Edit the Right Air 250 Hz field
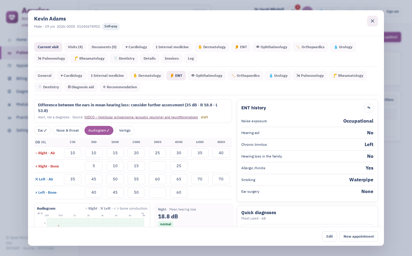 73,153
